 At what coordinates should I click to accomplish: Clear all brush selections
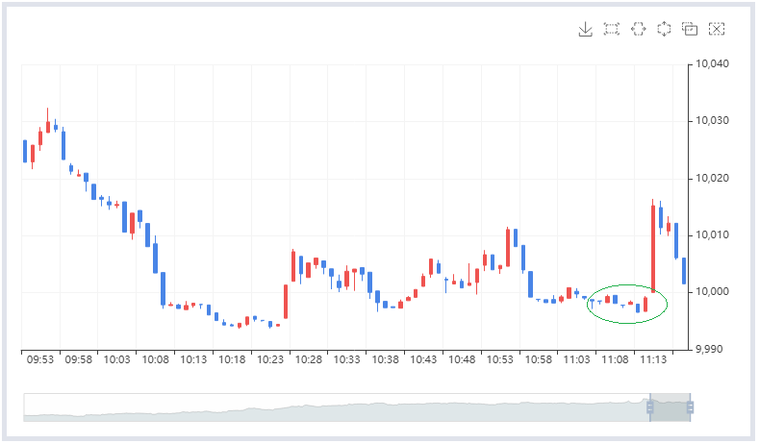(717, 29)
